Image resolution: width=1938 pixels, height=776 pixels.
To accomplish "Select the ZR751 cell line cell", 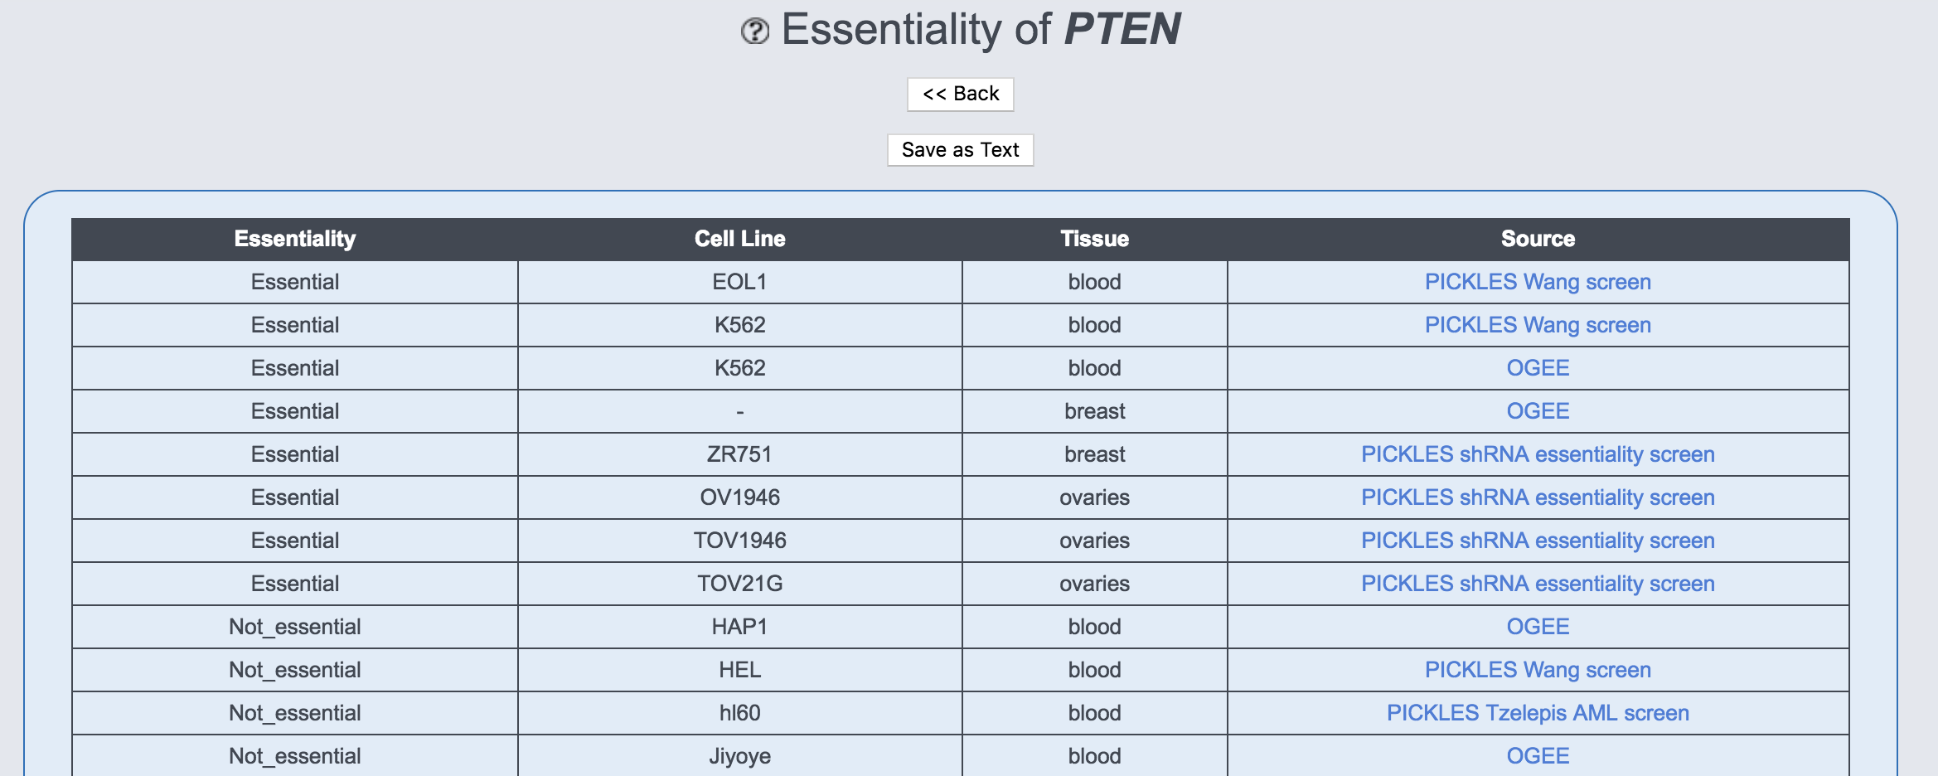I will (739, 454).
